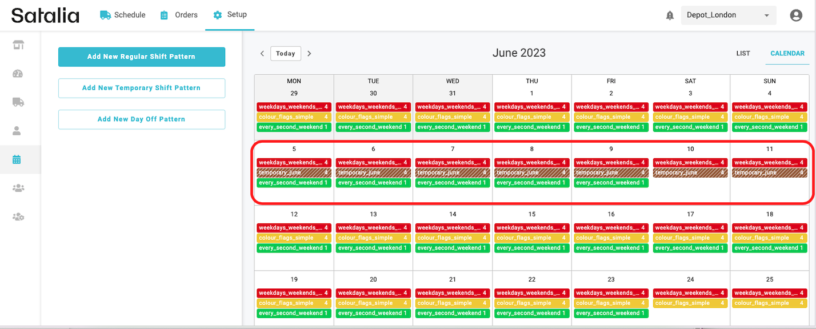The width and height of the screenshot is (816, 329).
Task: Expand the Depot_London dropdown
Action: pyautogui.click(x=728, y=15)
